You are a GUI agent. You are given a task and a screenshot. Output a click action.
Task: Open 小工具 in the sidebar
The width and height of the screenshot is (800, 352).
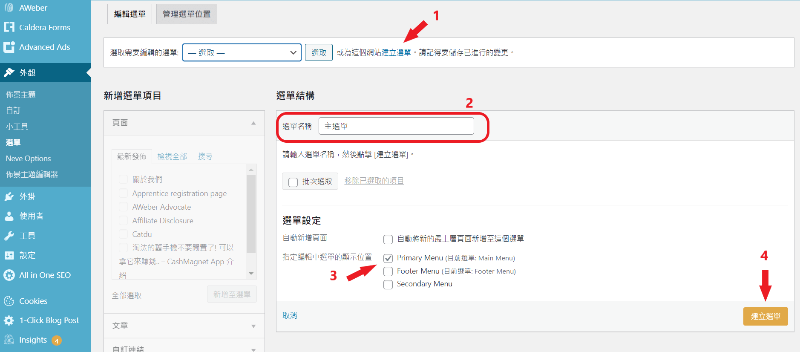click(17, 127)
